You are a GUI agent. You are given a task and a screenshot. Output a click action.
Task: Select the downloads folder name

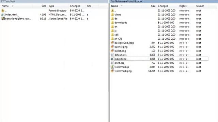coord(121,23)
